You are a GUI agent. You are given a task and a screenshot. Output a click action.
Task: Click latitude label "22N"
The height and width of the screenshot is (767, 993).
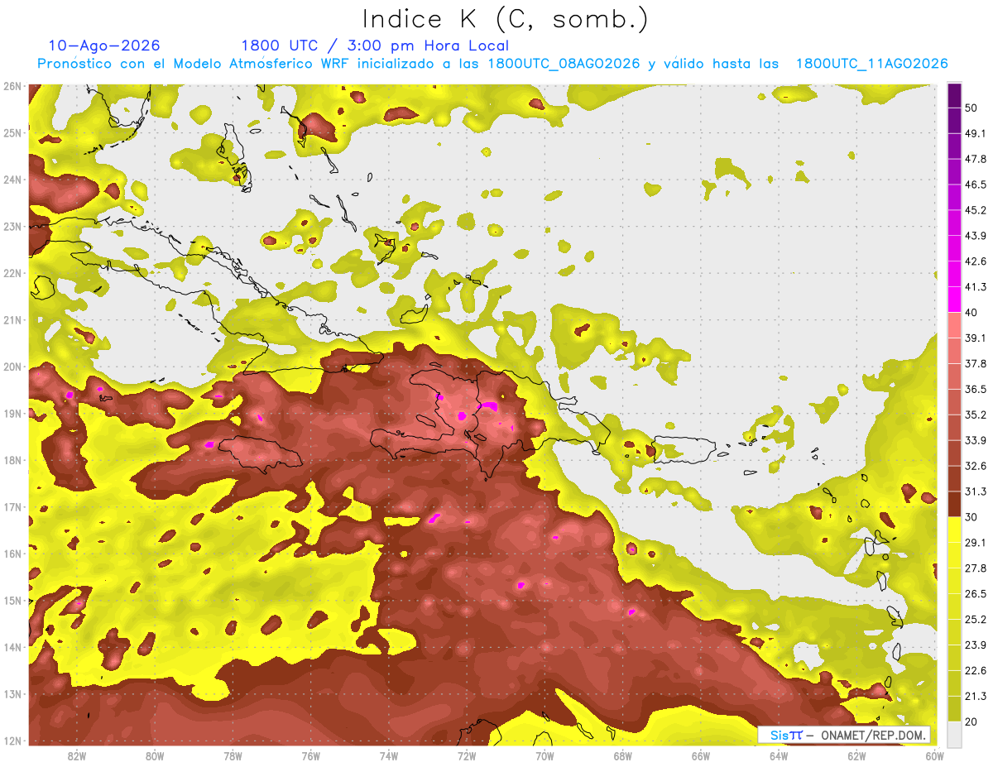click(12, 273)
